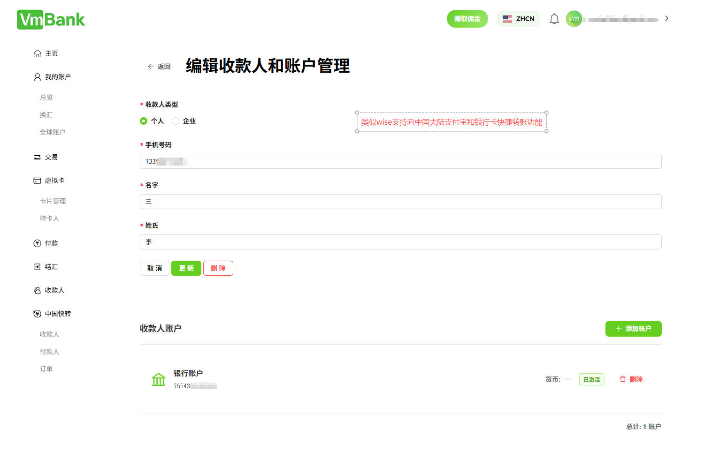Open the 货币 currency dropdown
Viewport: 712px width, 467px height.
point(567,379)
